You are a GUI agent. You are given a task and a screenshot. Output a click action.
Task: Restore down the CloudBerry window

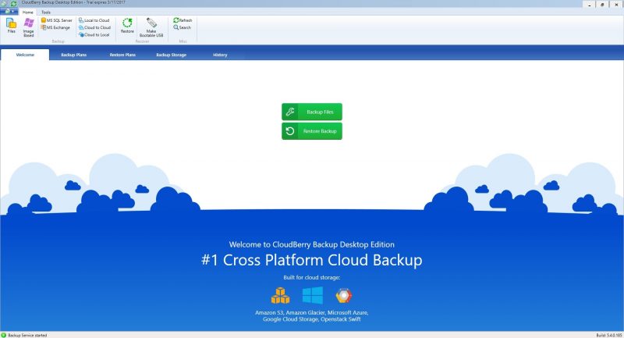click(602, 5)
